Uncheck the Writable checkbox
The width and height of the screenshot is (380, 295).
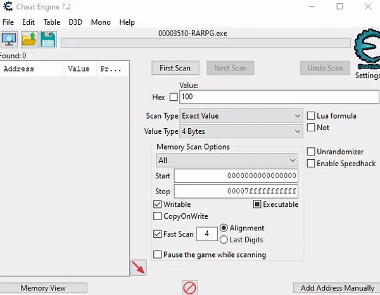coord(158,204)
